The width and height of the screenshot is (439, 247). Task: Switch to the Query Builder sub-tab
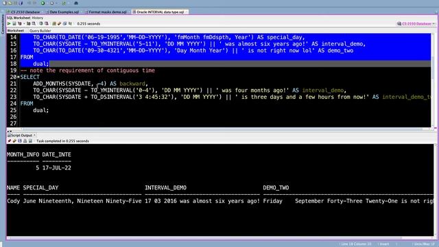click(x=40, y=30)
